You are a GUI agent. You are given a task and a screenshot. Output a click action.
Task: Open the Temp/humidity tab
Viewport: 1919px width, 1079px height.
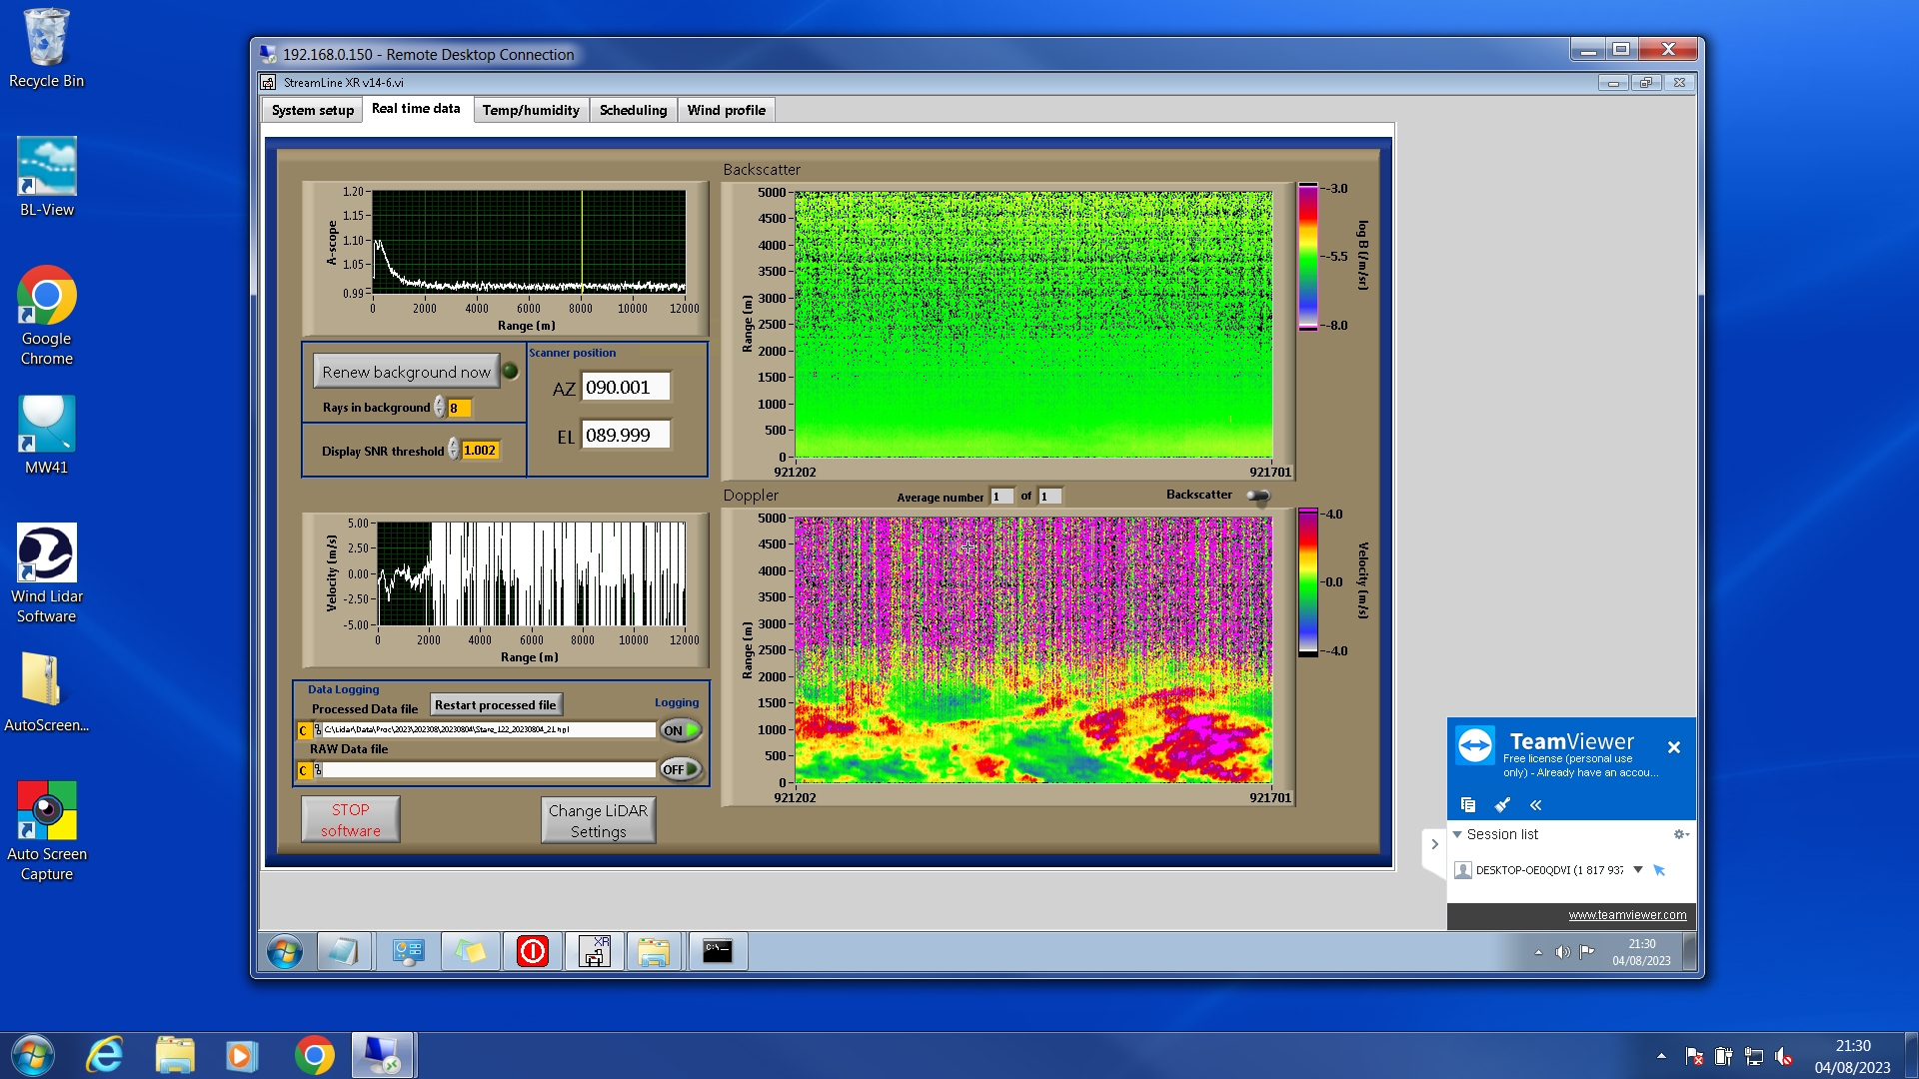click(x=531, y=110)
